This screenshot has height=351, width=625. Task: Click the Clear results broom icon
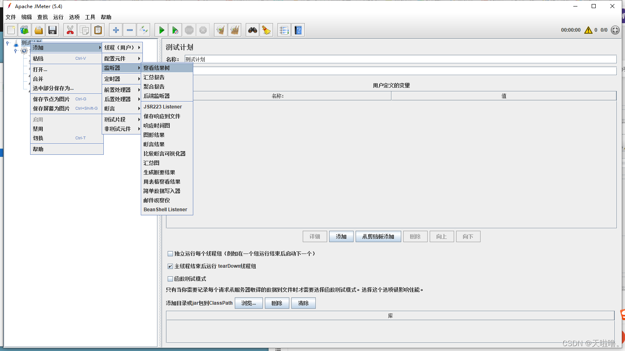pos(221,30)
